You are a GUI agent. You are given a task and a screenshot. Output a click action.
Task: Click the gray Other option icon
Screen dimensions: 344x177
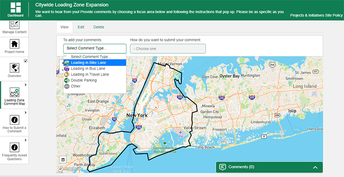(x=67, y=87)
